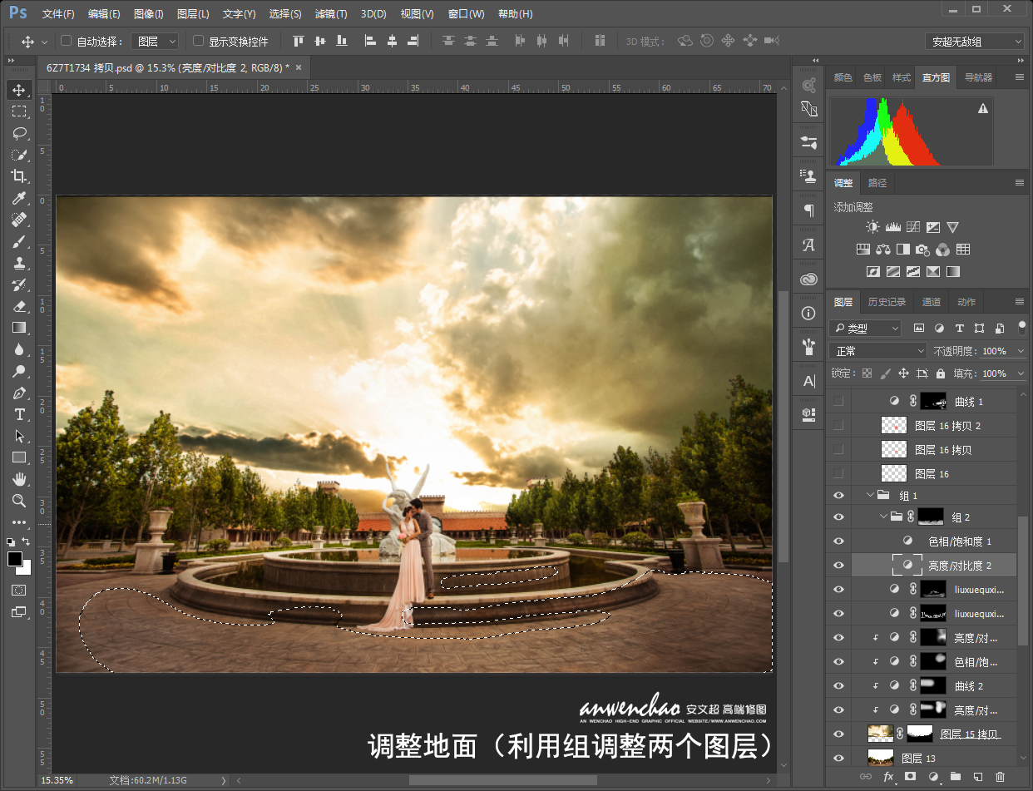Switch to the 通道 tab
This screenshot has height=791, width=1033.
point(932,302)
